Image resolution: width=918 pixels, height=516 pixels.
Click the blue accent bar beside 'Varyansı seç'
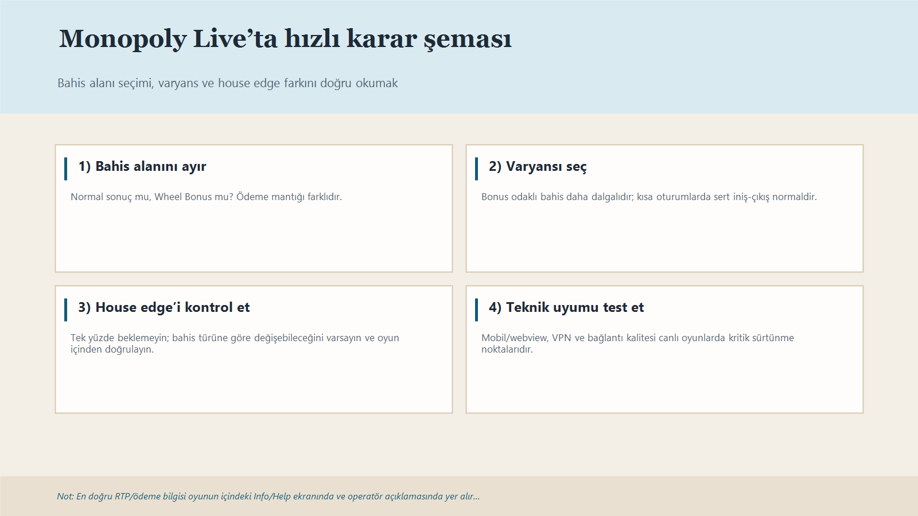476,169
